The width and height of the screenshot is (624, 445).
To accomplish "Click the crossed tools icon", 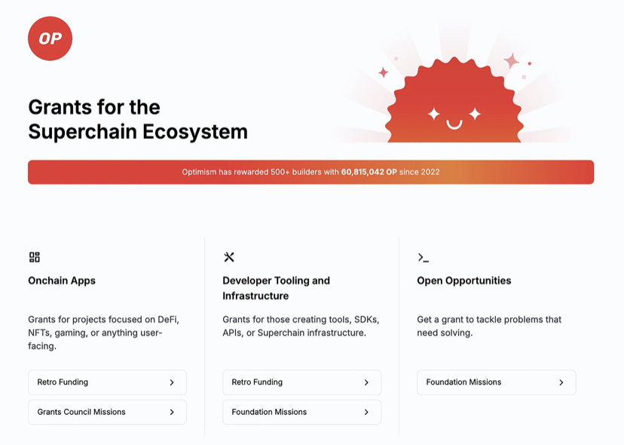I will [229, 257].
